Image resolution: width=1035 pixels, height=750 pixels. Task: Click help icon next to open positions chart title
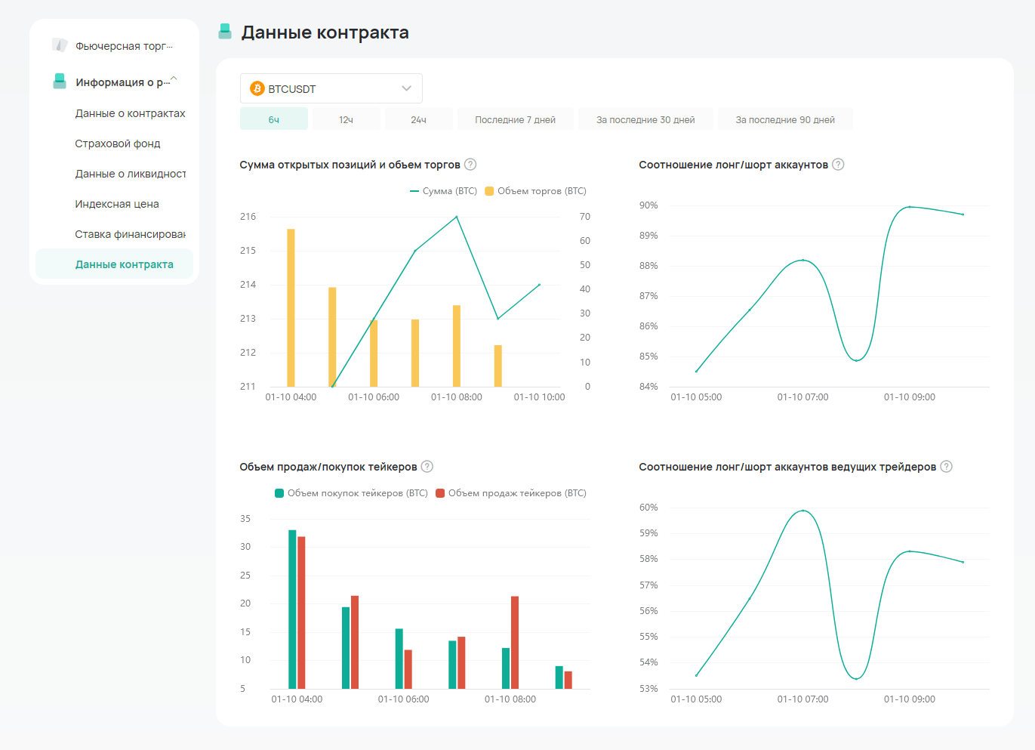tap(470, 165)
